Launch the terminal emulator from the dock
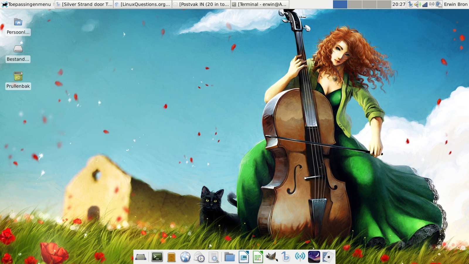The height and width of the screenshot is (264, 469). click(x=157, y=257)
